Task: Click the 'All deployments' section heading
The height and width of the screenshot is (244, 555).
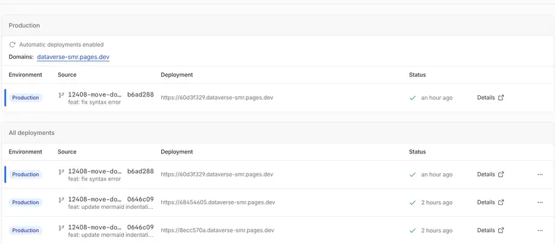Action: (x=32, y=133)
